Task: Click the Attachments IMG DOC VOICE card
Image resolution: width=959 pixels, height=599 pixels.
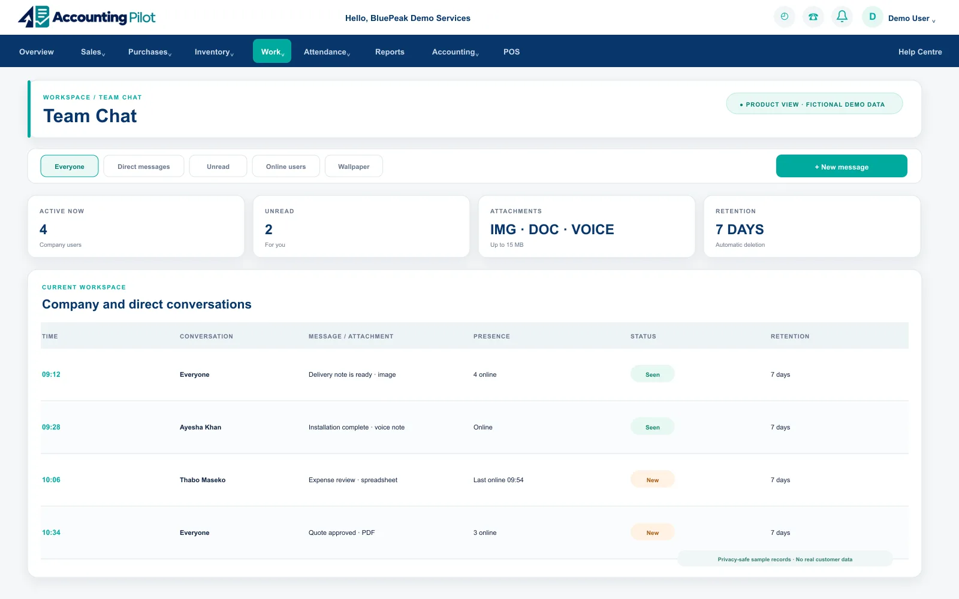Action: [x=587, y=226]
